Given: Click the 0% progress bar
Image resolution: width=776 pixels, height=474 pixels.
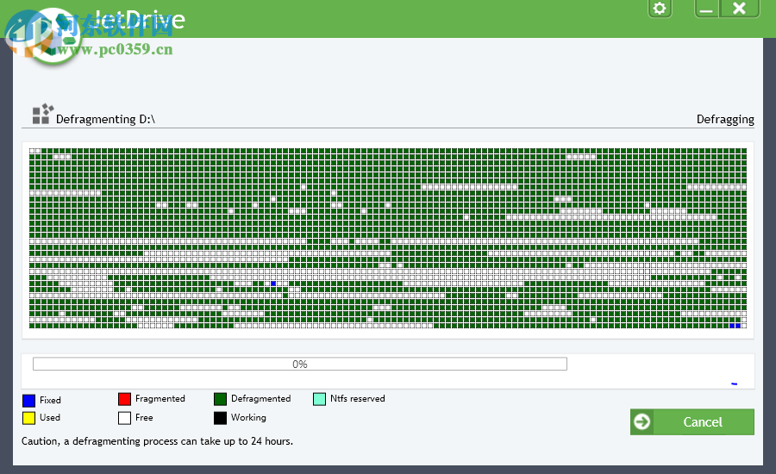Looking at the screenshot, I should pyautogui.click(x=300, y=365).
